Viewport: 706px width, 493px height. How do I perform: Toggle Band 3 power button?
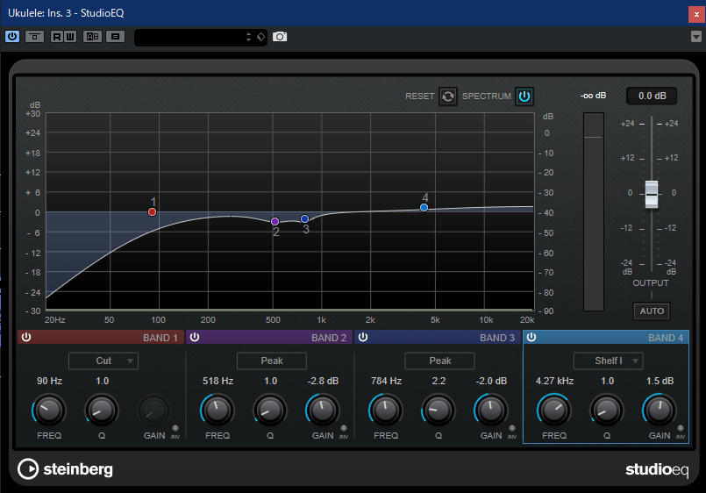363,337
